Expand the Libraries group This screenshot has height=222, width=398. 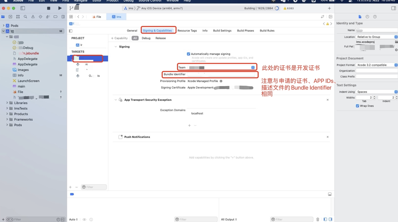click(x=7, y=103)
